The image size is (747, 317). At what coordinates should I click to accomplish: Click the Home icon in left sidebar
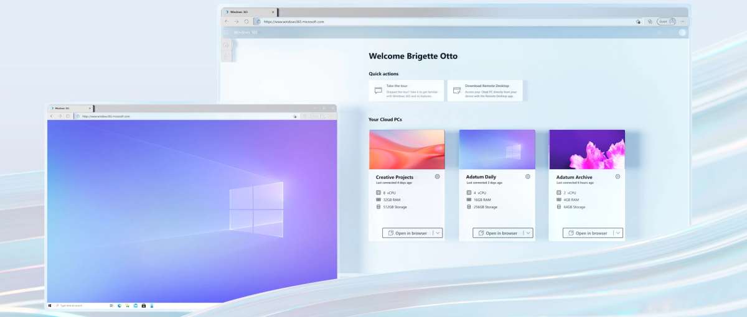(226, 45)
